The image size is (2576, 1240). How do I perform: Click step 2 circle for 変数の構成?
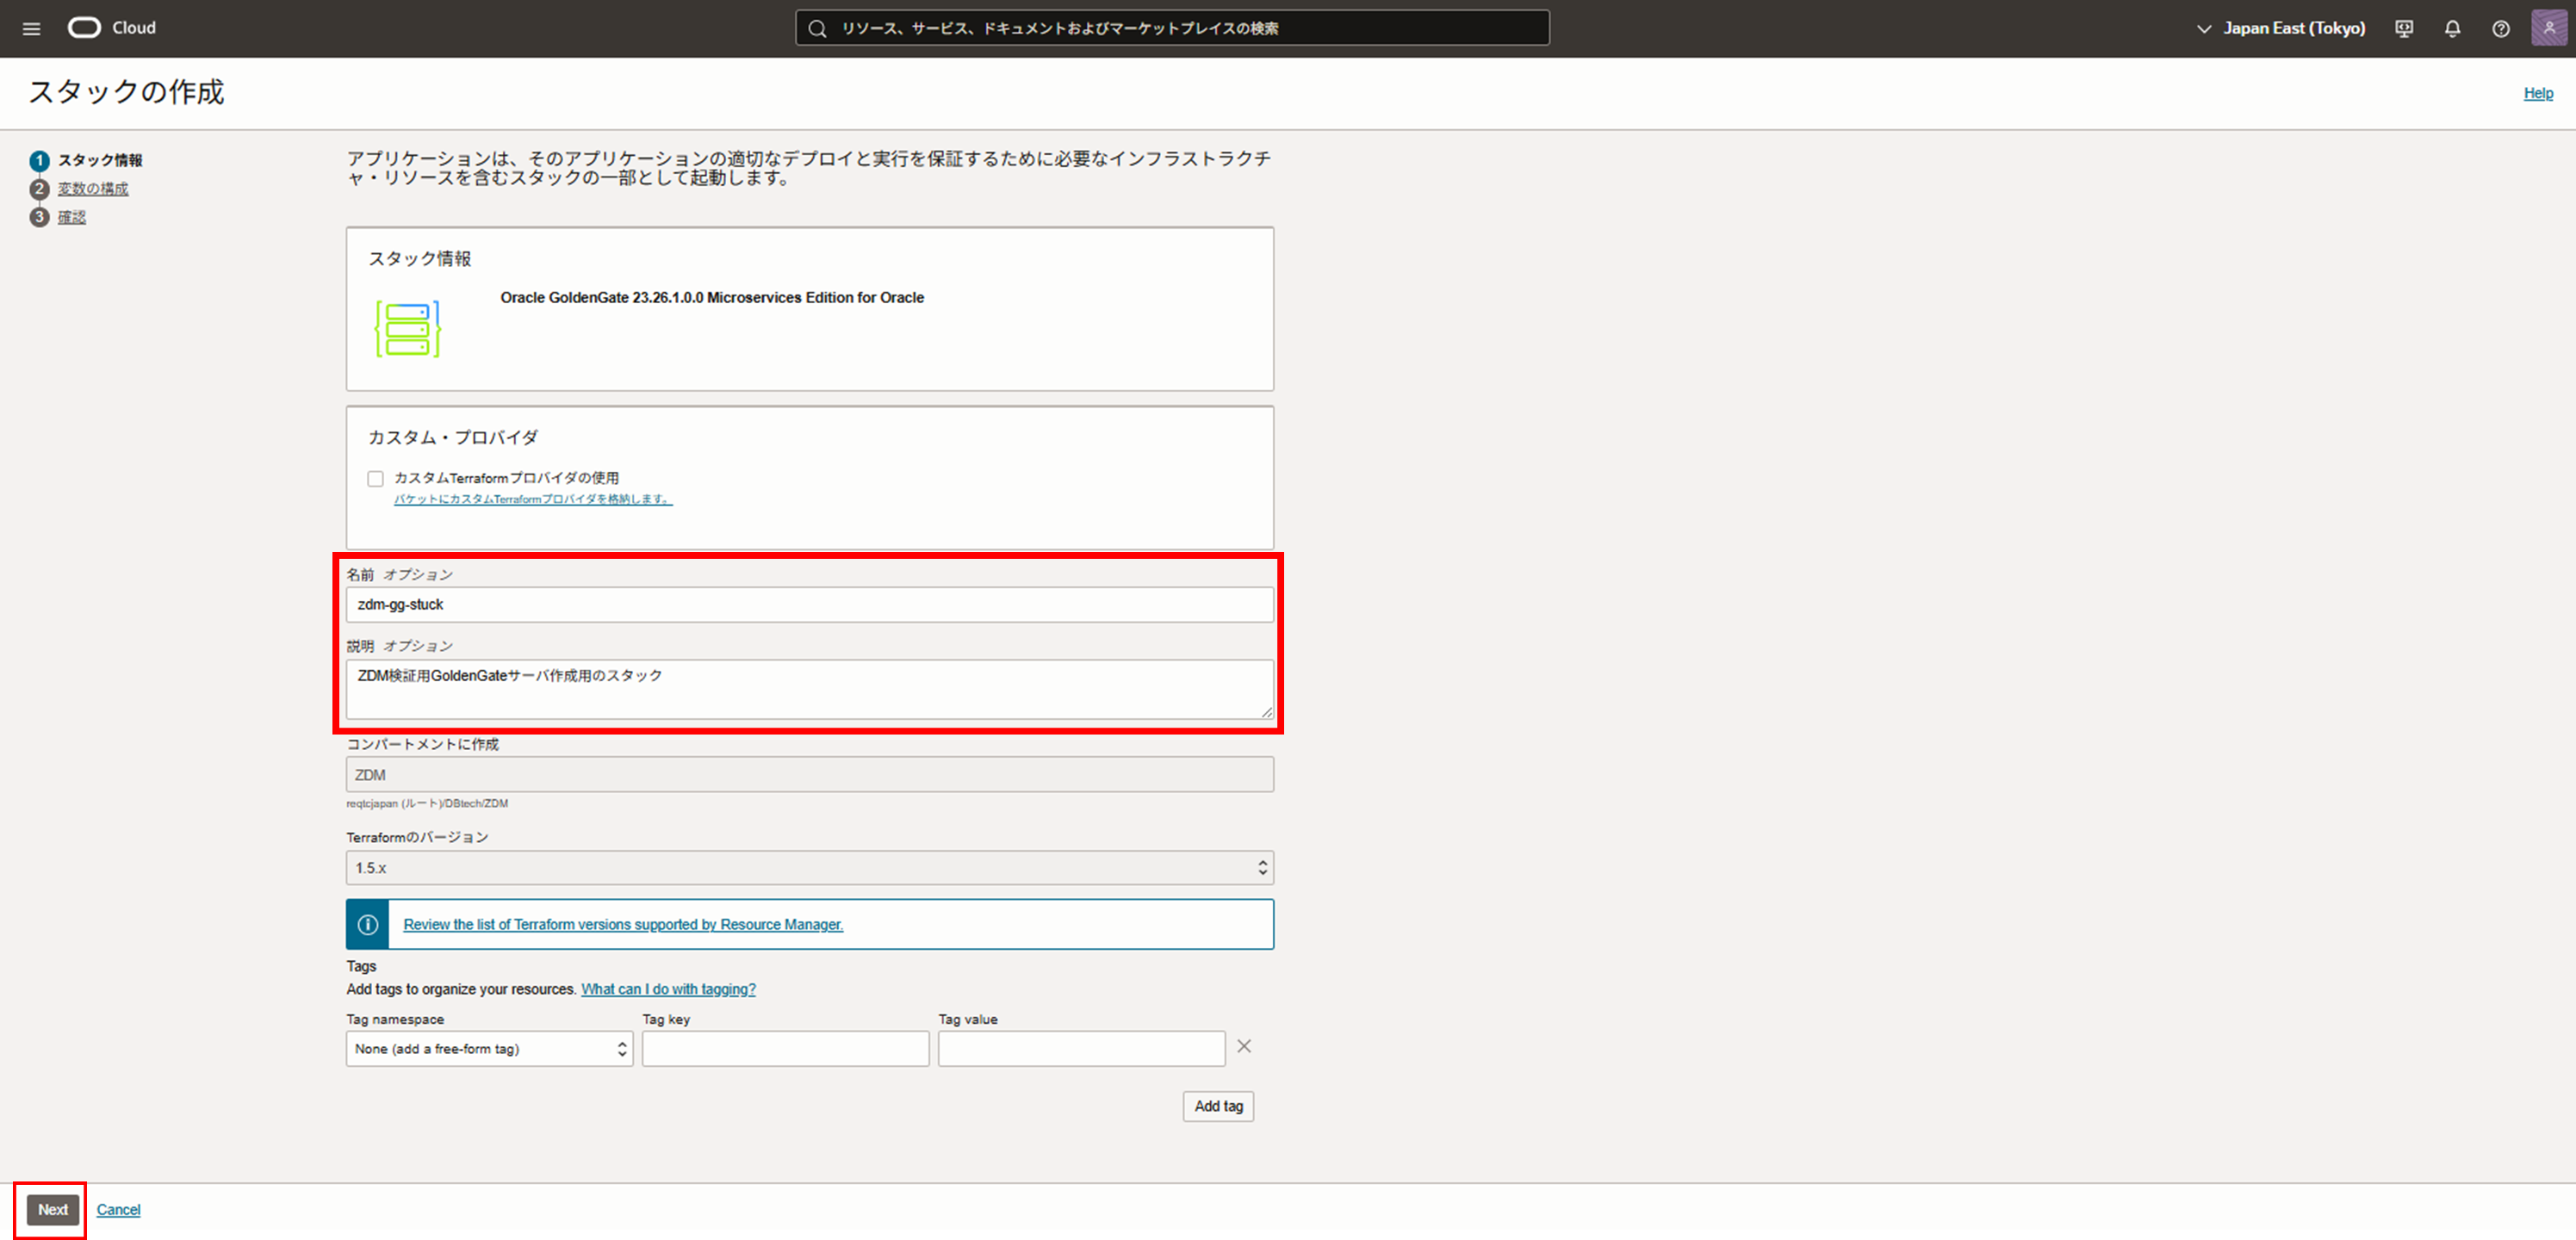coord(39,189)
